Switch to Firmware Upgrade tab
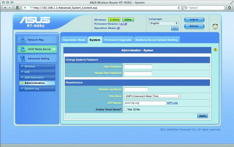The image size is (234, 147). (x=118, y=40)
